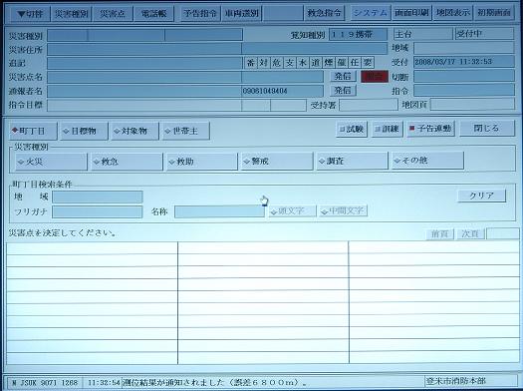523x391 pixels.
Task: Click the 災害種別 toolbar button
Action: (x=71, y=14)
